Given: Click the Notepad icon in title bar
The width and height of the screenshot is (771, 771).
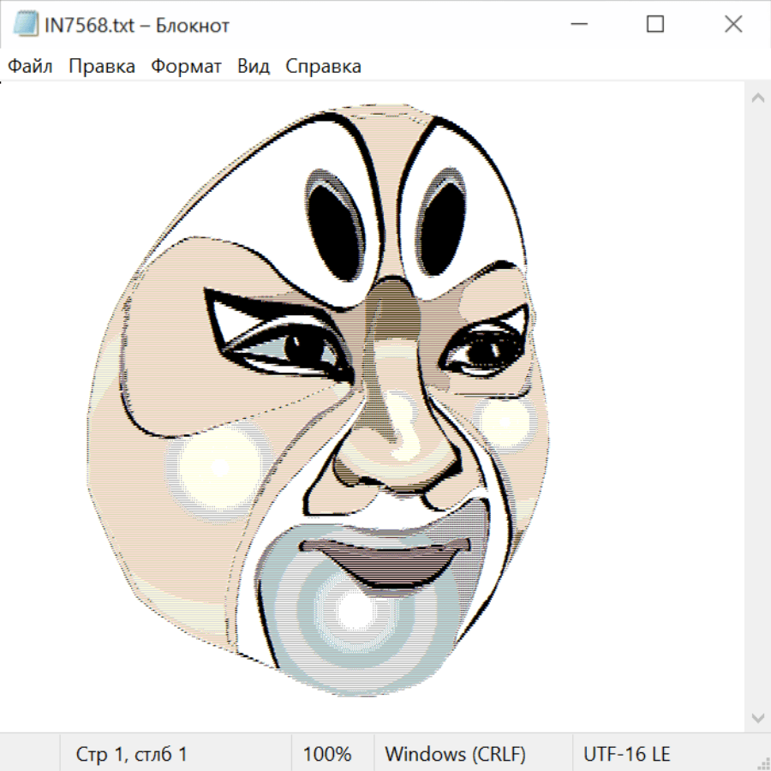Looking at the screenshot, I should coord(26,25).
